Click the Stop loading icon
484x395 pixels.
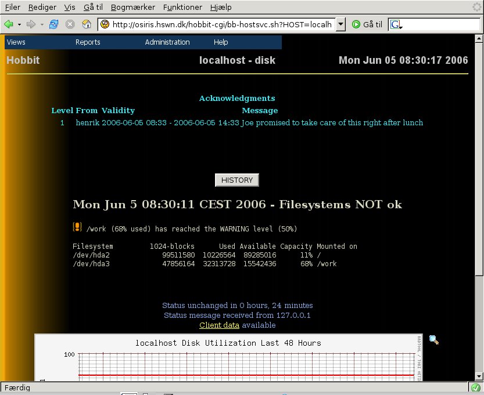click(70, 24)
